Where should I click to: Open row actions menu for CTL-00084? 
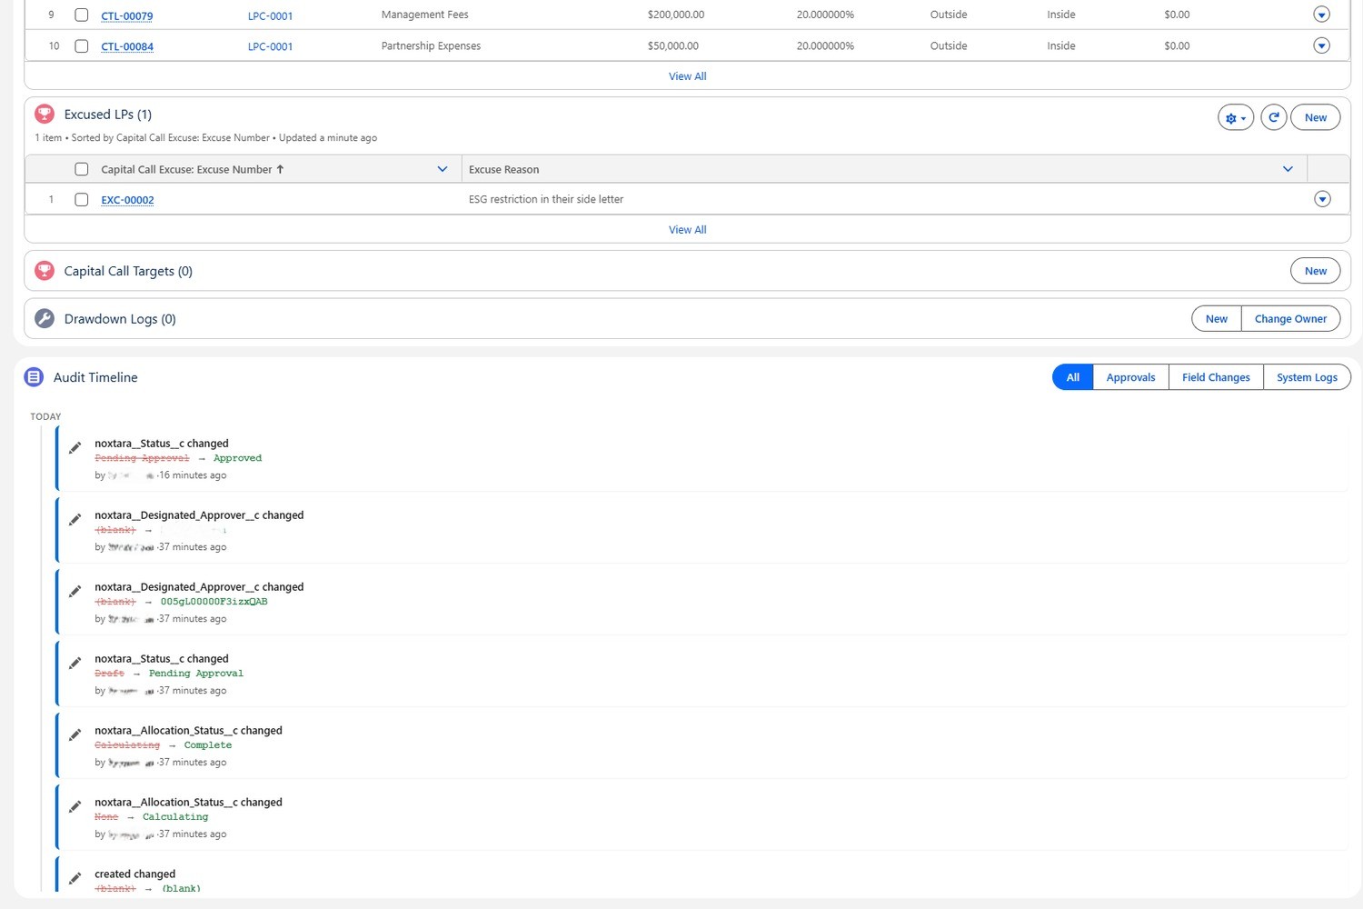pos(1322,45)
